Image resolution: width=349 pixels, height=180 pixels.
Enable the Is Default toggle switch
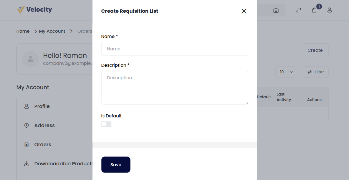[106, 124]
